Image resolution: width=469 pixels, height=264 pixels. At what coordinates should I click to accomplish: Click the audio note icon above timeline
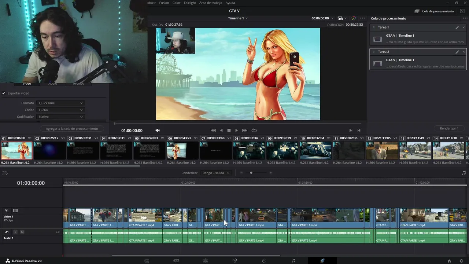tap(464, 173)
